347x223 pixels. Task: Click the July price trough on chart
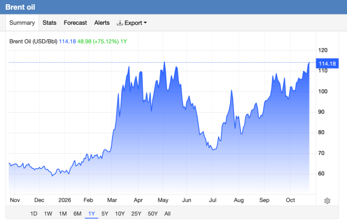[213, 150]
